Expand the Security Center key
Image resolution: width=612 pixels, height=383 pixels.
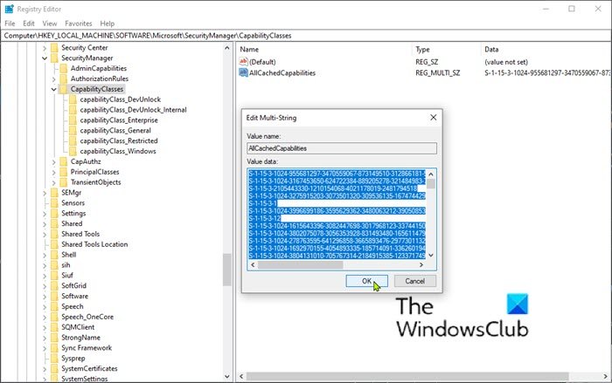[x=45, y=48]
